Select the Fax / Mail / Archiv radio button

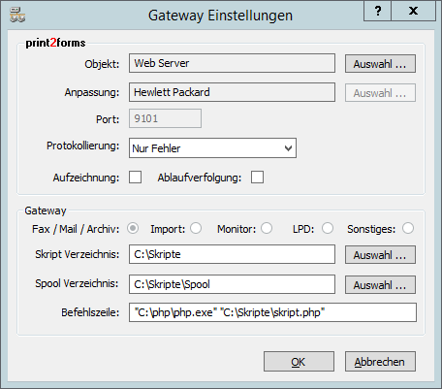(133, 228)
